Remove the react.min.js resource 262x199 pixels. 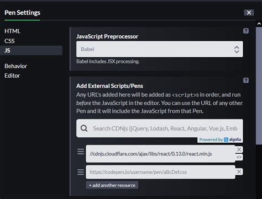pos(239,149)
